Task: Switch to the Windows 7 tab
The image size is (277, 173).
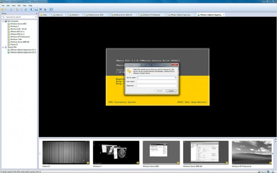Action: 76,15
